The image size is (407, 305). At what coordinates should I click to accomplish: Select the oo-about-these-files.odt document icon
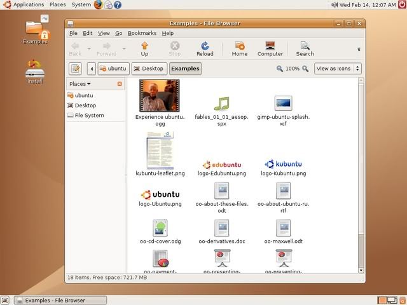(222, 191)
